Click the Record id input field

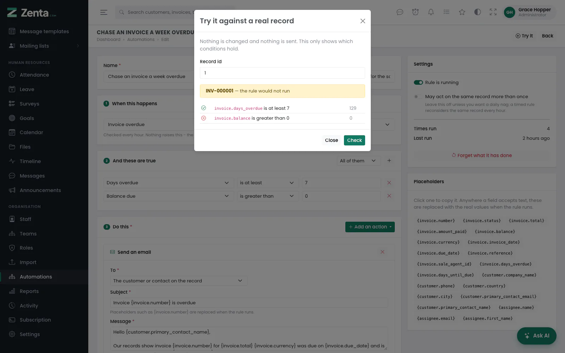click(282, 73)
